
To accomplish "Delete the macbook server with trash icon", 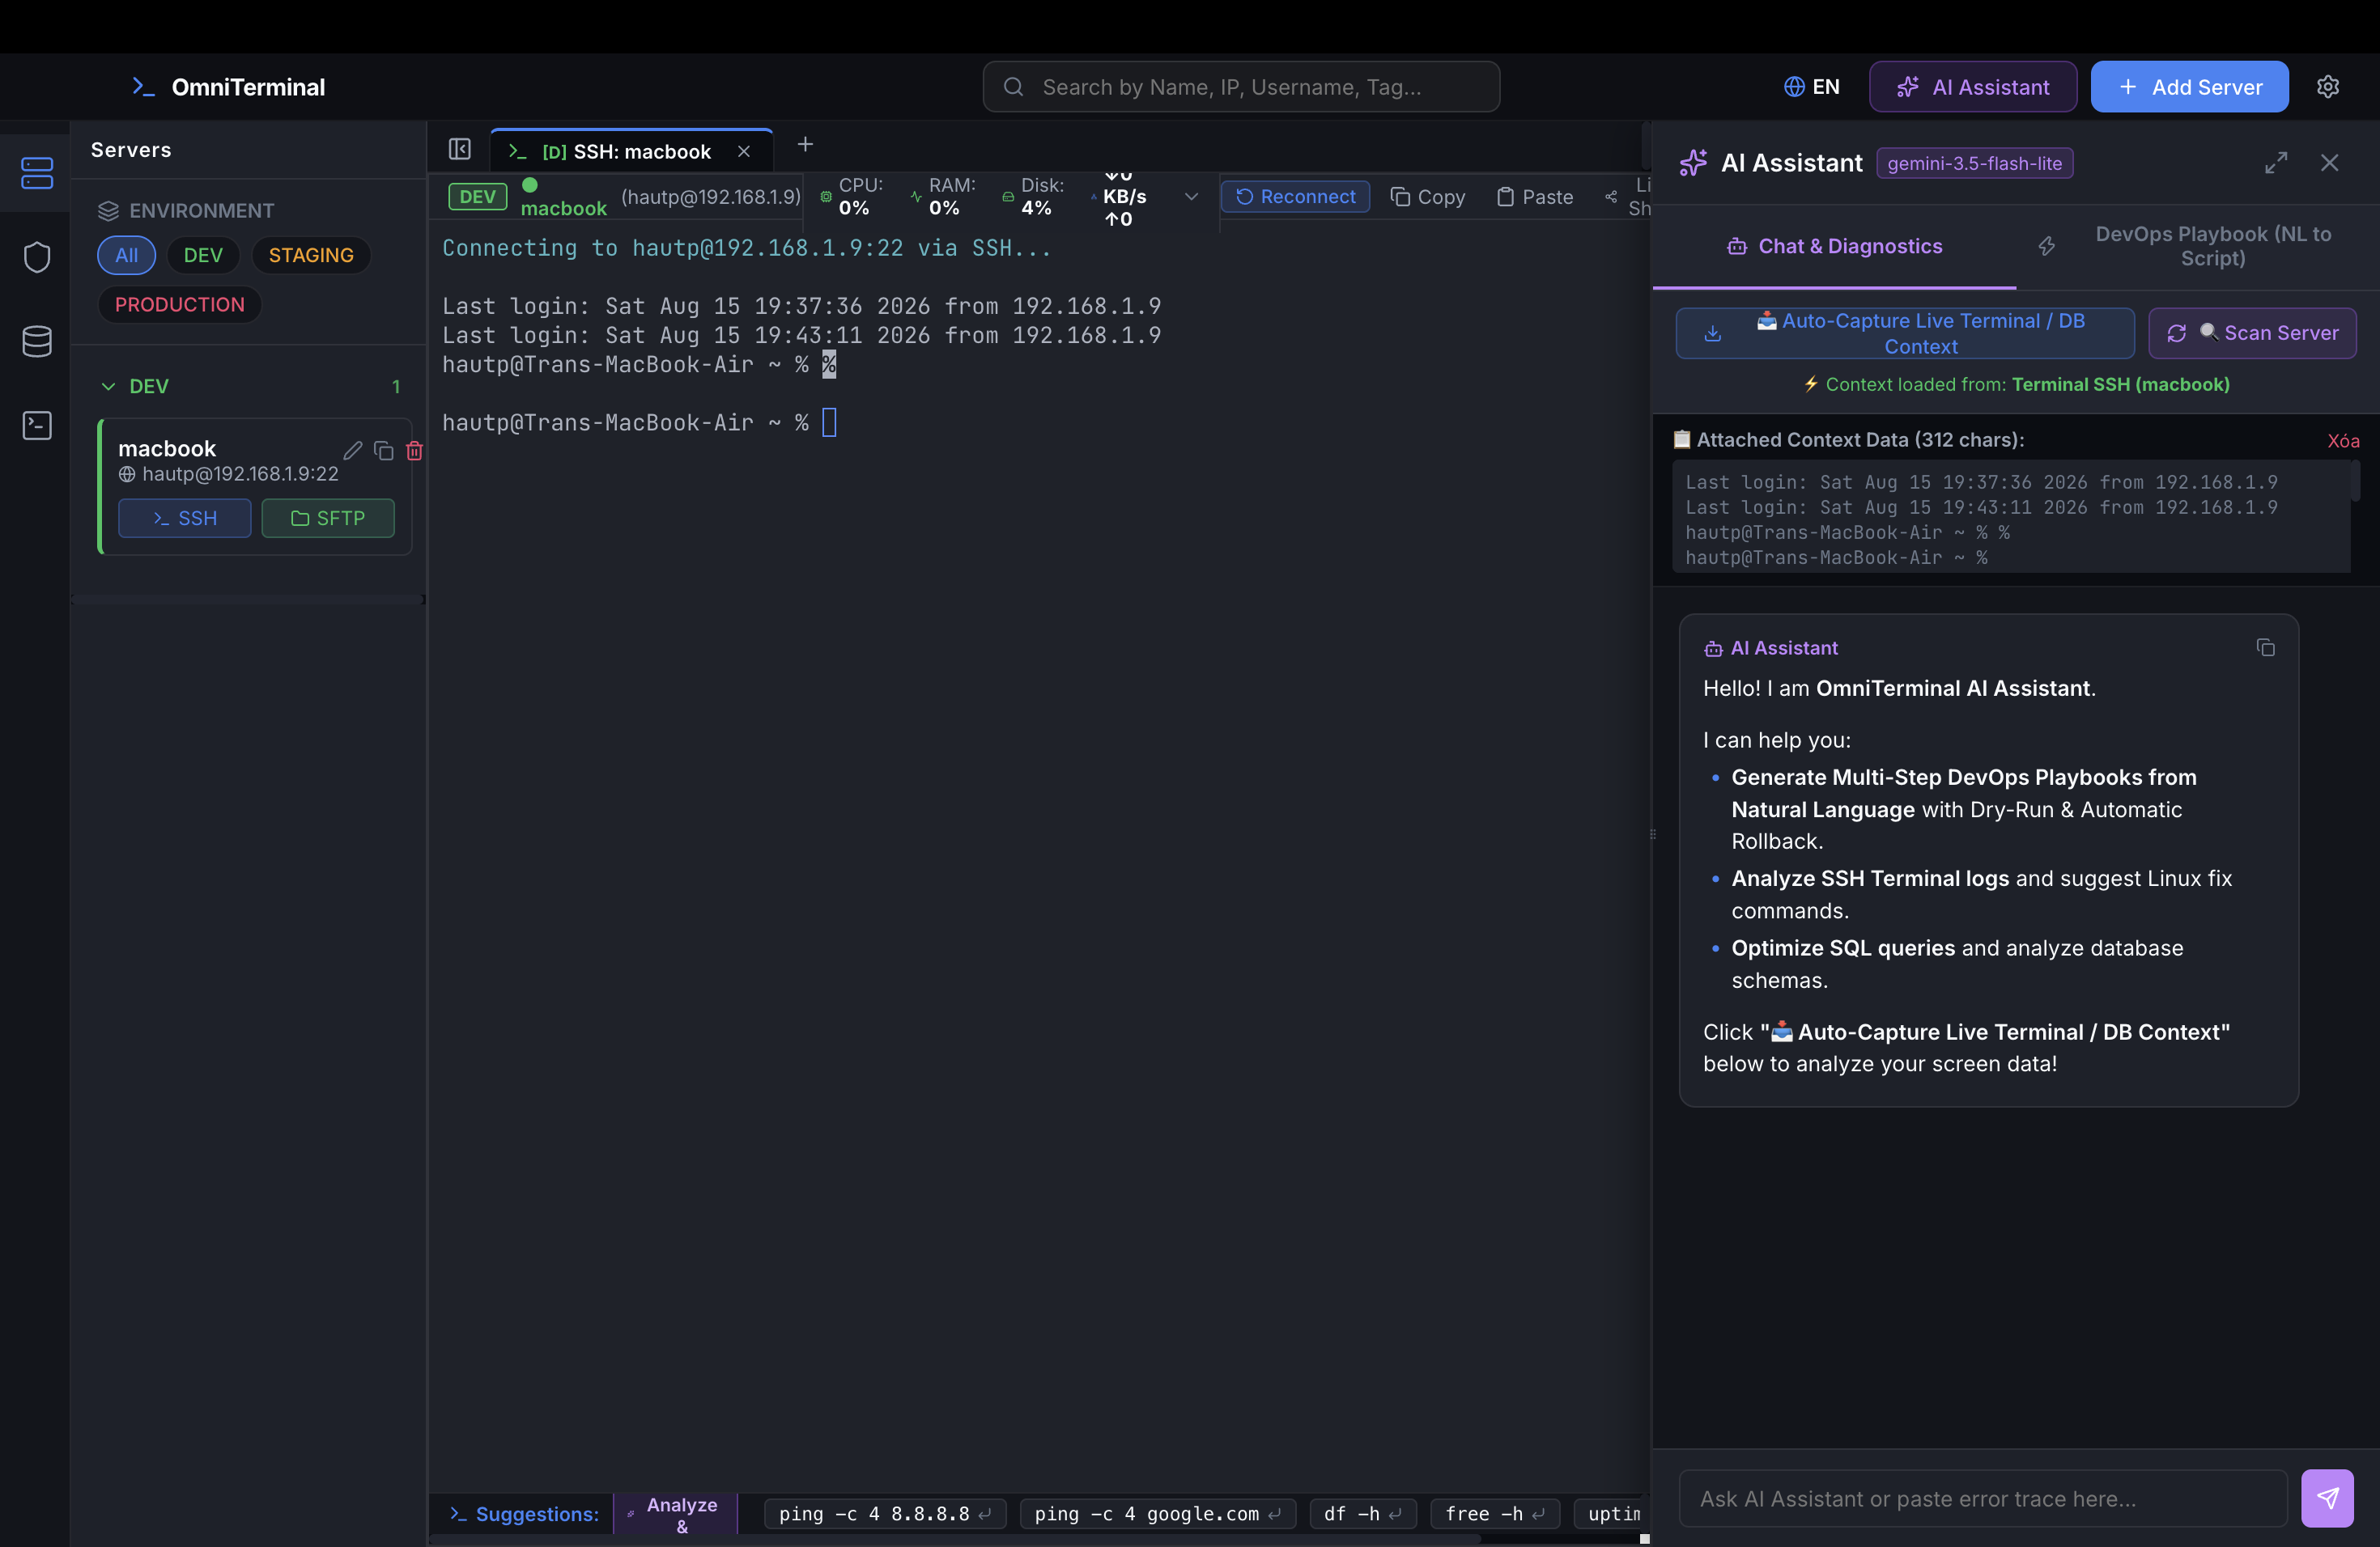I will pyautogui.click(x=414, y=451).
